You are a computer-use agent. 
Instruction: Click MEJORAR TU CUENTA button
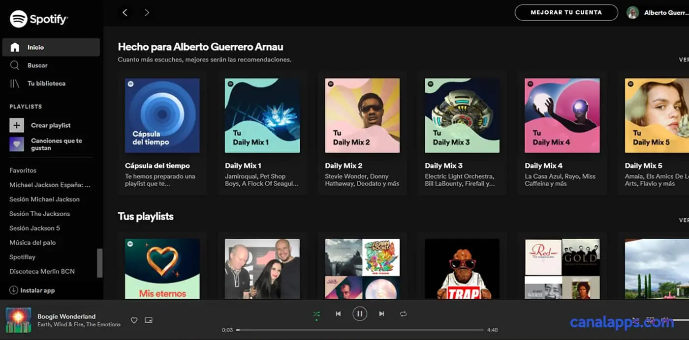(566, 12)
